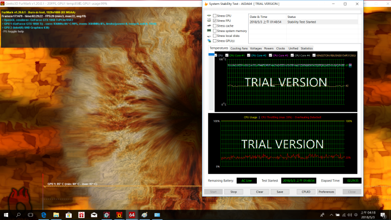This screenshot has height=220, width=391.
Task: Switch to the Voltages tab
Action: coord(256,48)
